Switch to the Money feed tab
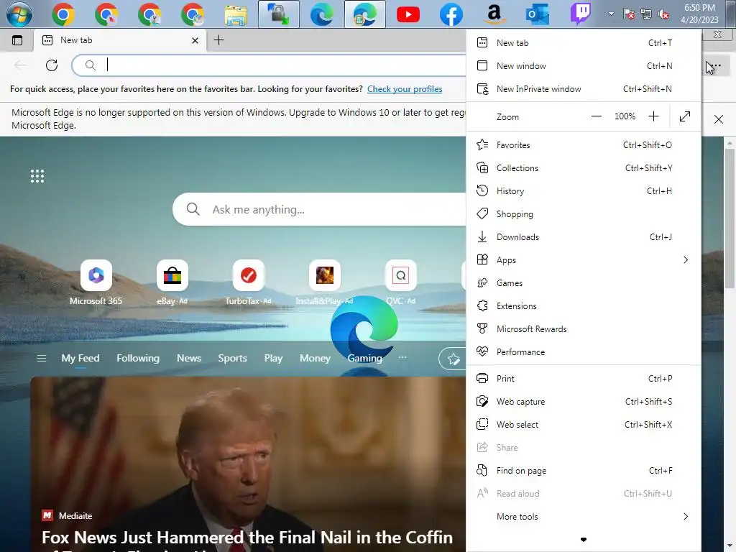The height and width of the screenshot is (552, 736). [x=315, y=358]
